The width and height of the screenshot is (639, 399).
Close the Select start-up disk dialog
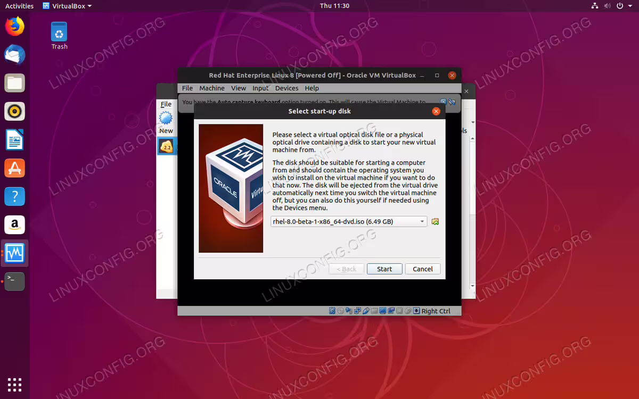tap(436, 111)
